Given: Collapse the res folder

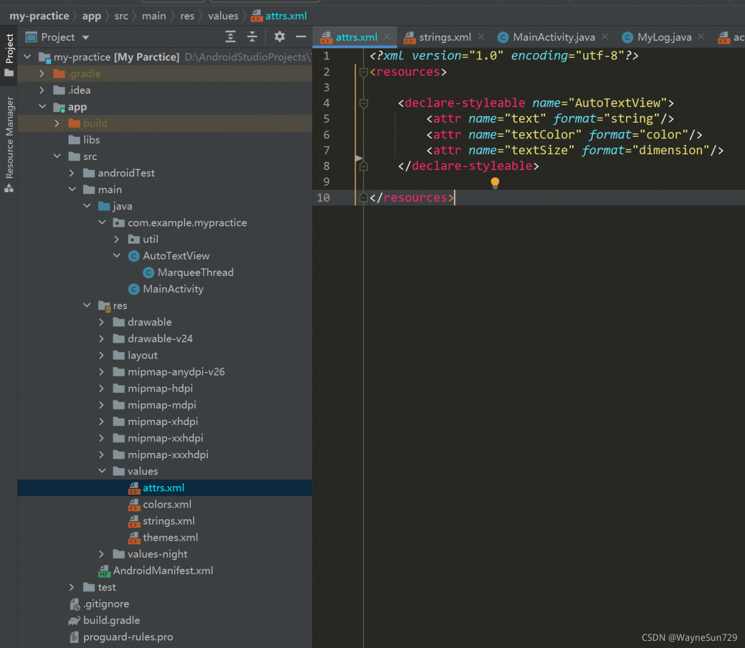Looking at the screenshot, I should point(87,305).
